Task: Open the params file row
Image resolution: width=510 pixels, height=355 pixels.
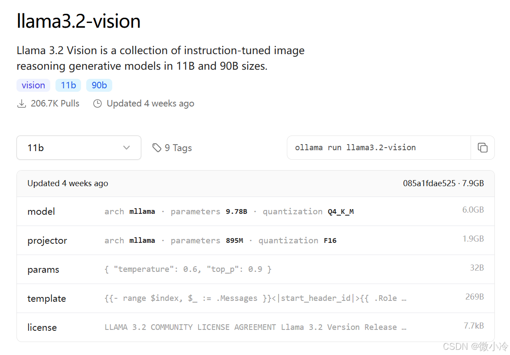Action: pyautogui.click(x=43, y=270)
